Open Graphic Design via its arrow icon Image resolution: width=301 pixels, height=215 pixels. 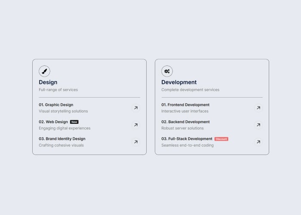(136, 108)
